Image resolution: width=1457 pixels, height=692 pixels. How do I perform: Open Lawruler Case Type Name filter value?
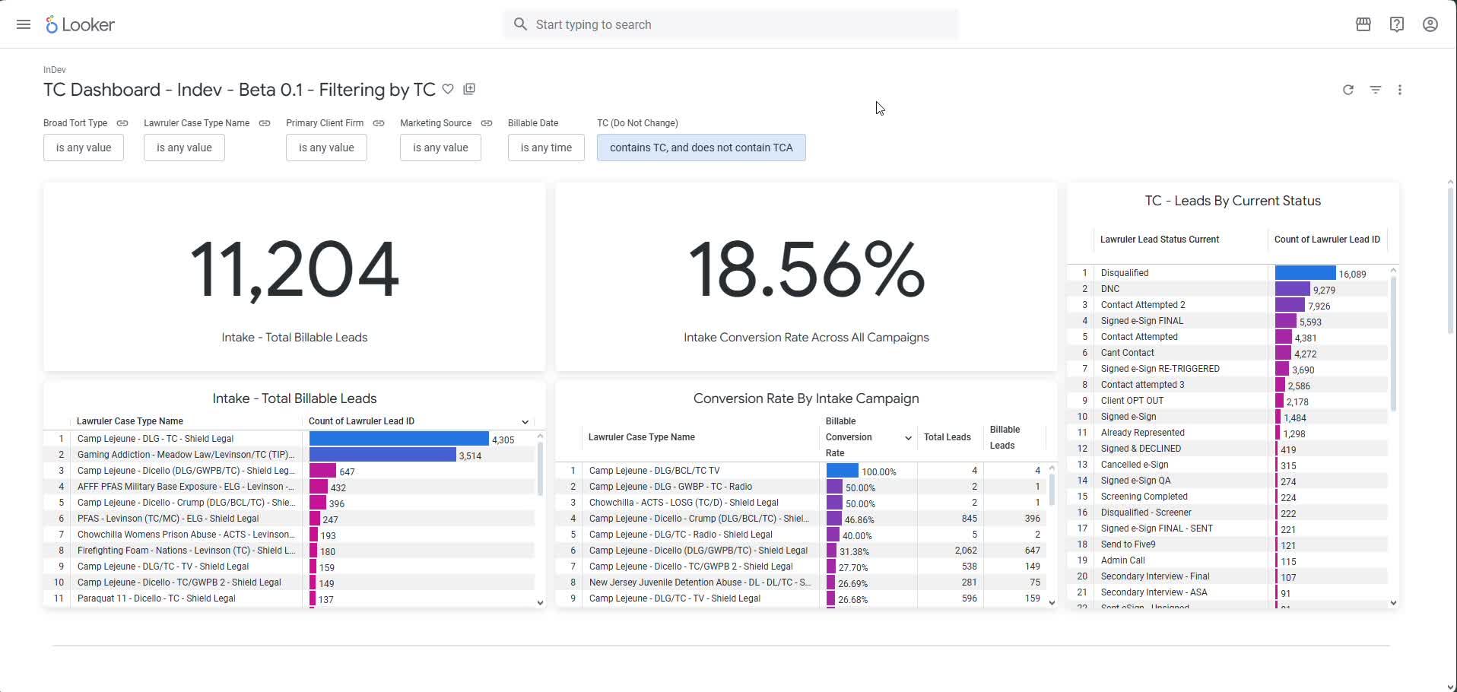point(184,148)
